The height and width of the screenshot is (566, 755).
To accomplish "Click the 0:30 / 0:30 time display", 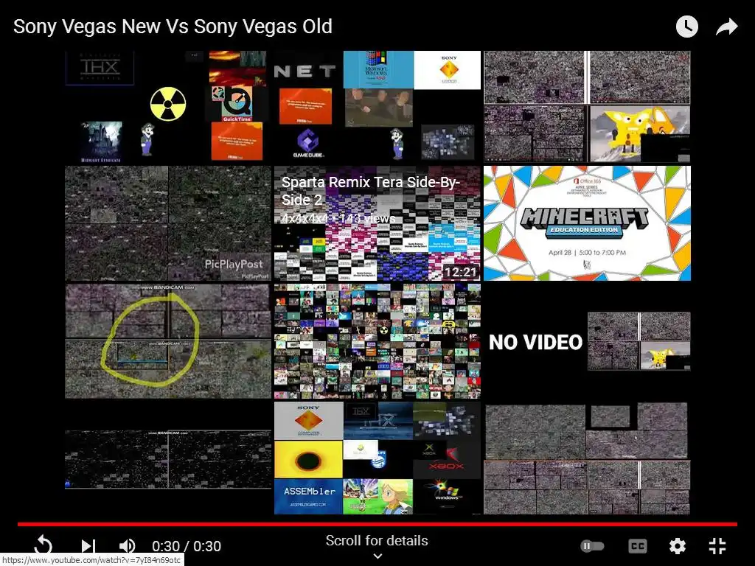I will 187,546.
